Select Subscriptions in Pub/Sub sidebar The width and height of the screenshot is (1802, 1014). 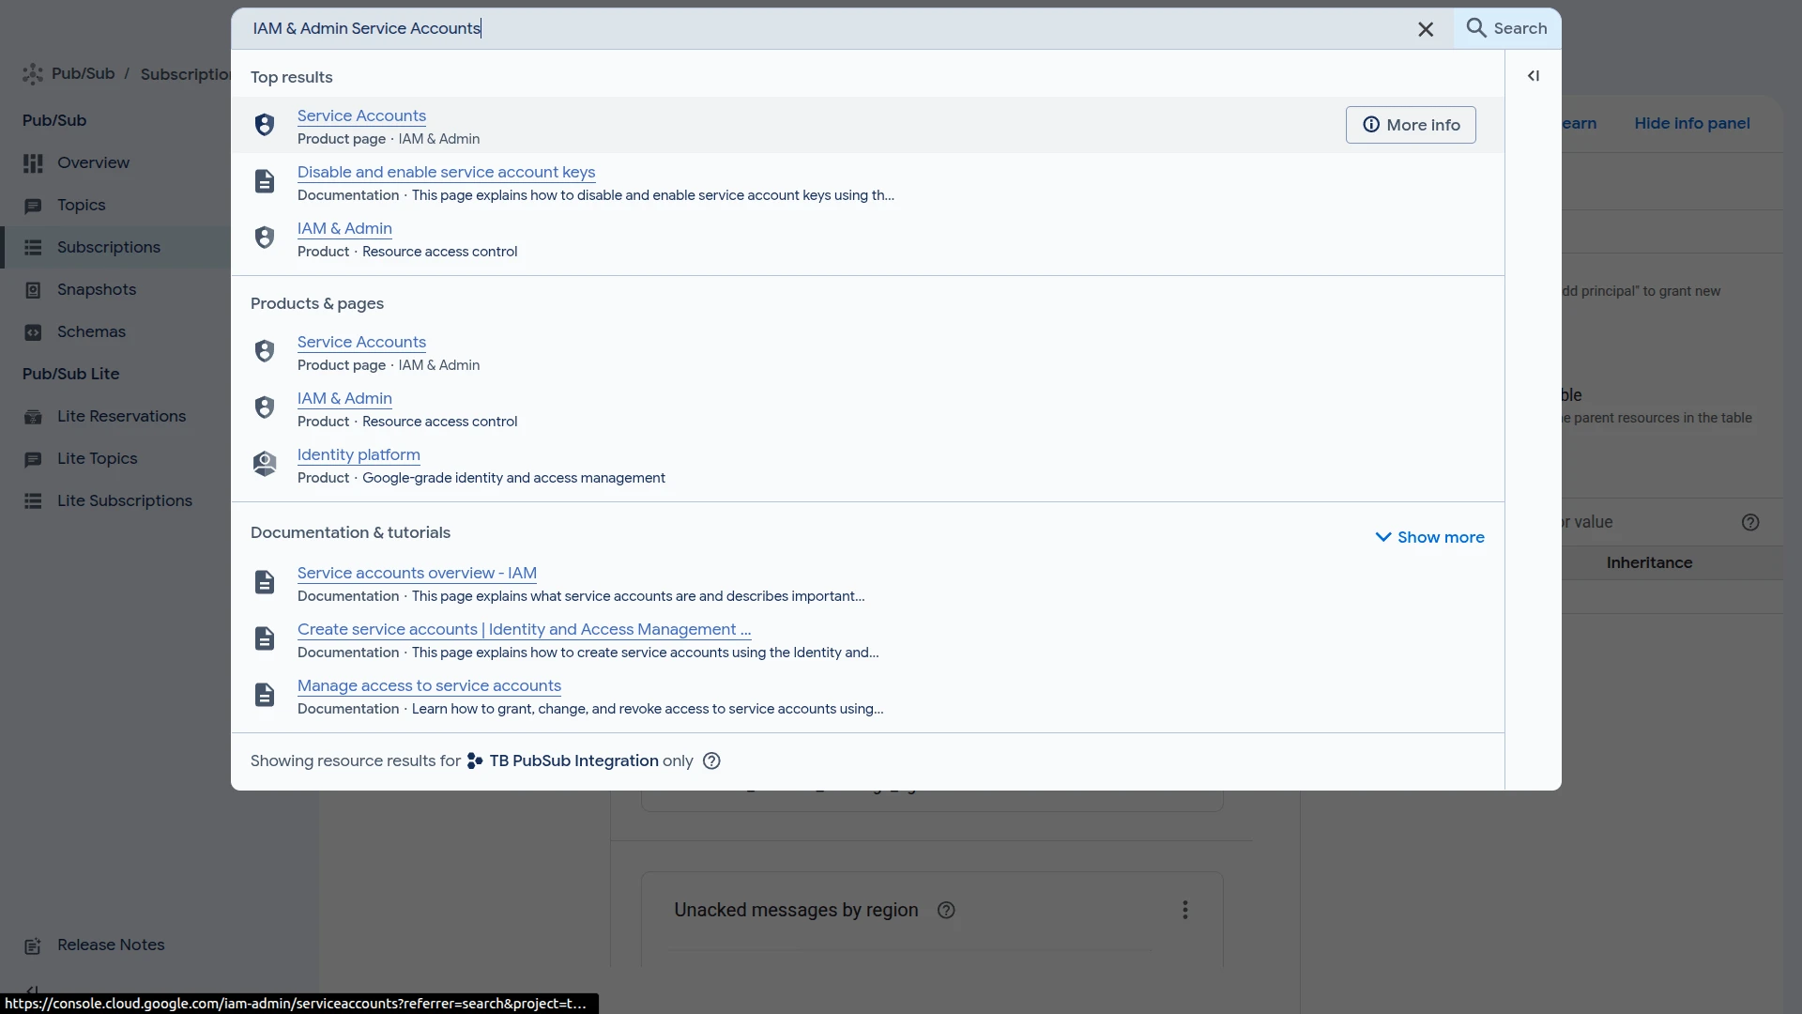click(108, 247)
